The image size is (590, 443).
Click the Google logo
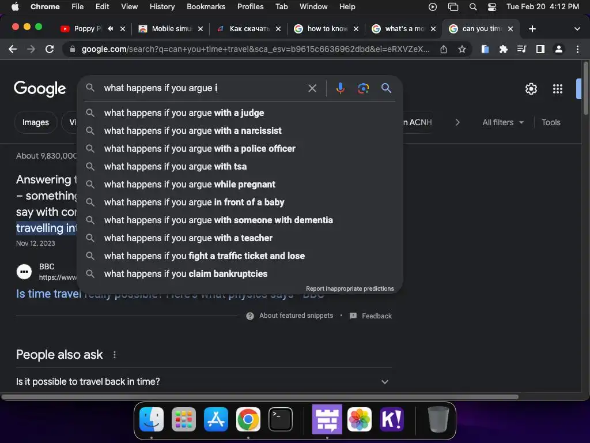click(x=40, y=89)
